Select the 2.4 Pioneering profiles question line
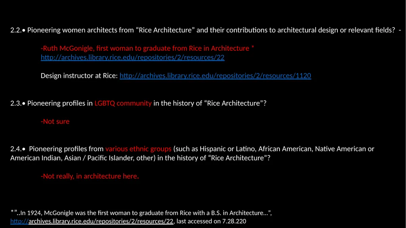Image resolution: width=406 pixels, height=228 pixels. (192, 149)
